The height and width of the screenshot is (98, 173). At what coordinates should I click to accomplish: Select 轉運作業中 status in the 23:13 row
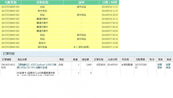click(42, 19)
